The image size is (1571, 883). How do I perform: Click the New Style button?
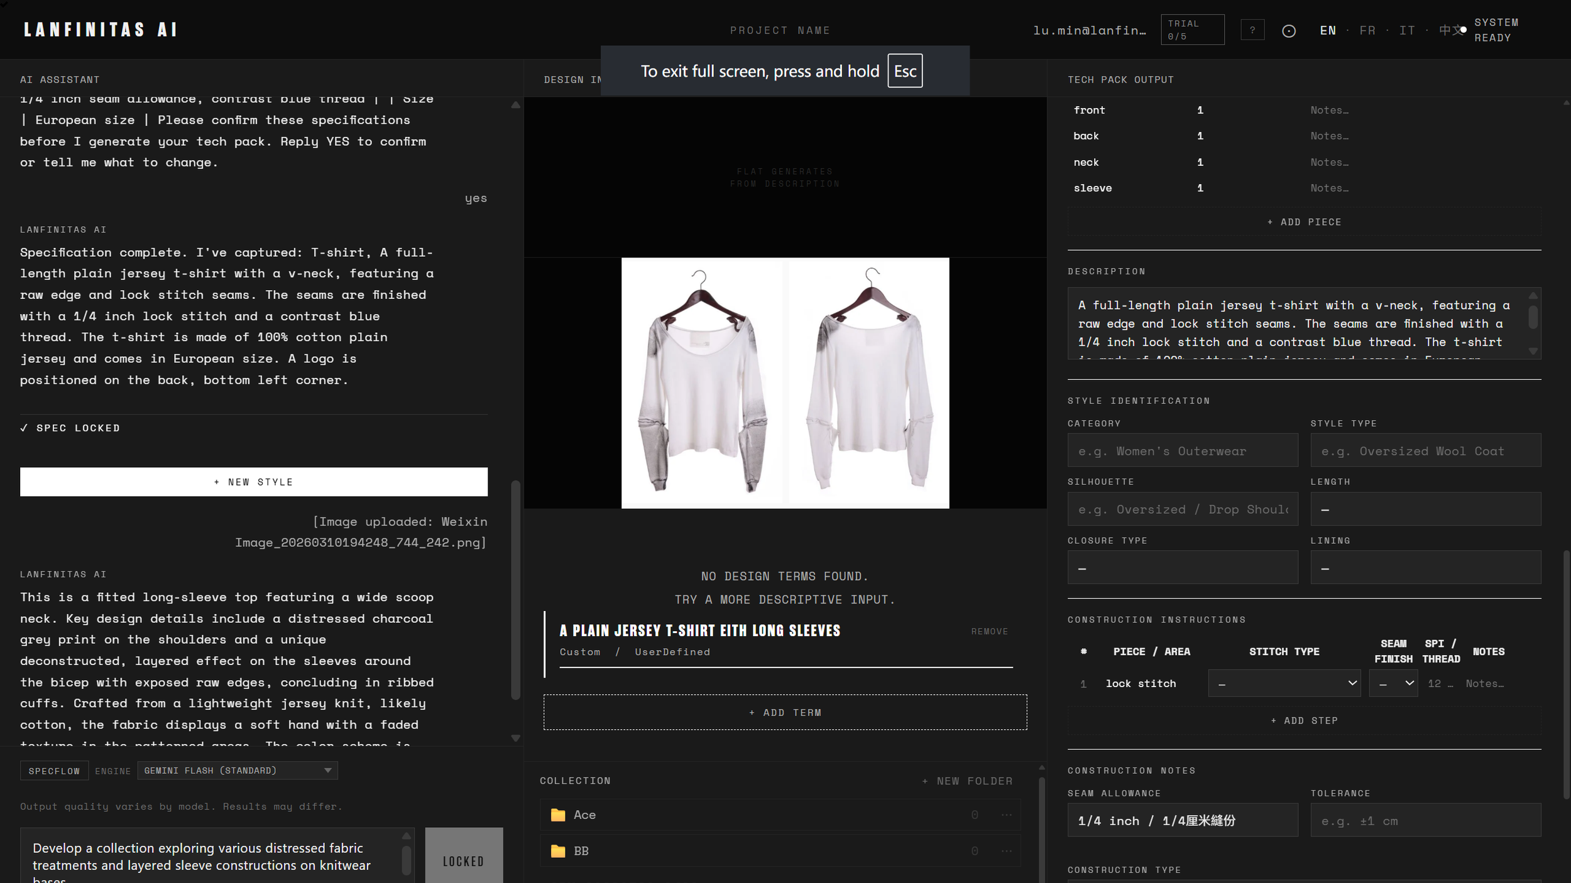tap(254, 482)
